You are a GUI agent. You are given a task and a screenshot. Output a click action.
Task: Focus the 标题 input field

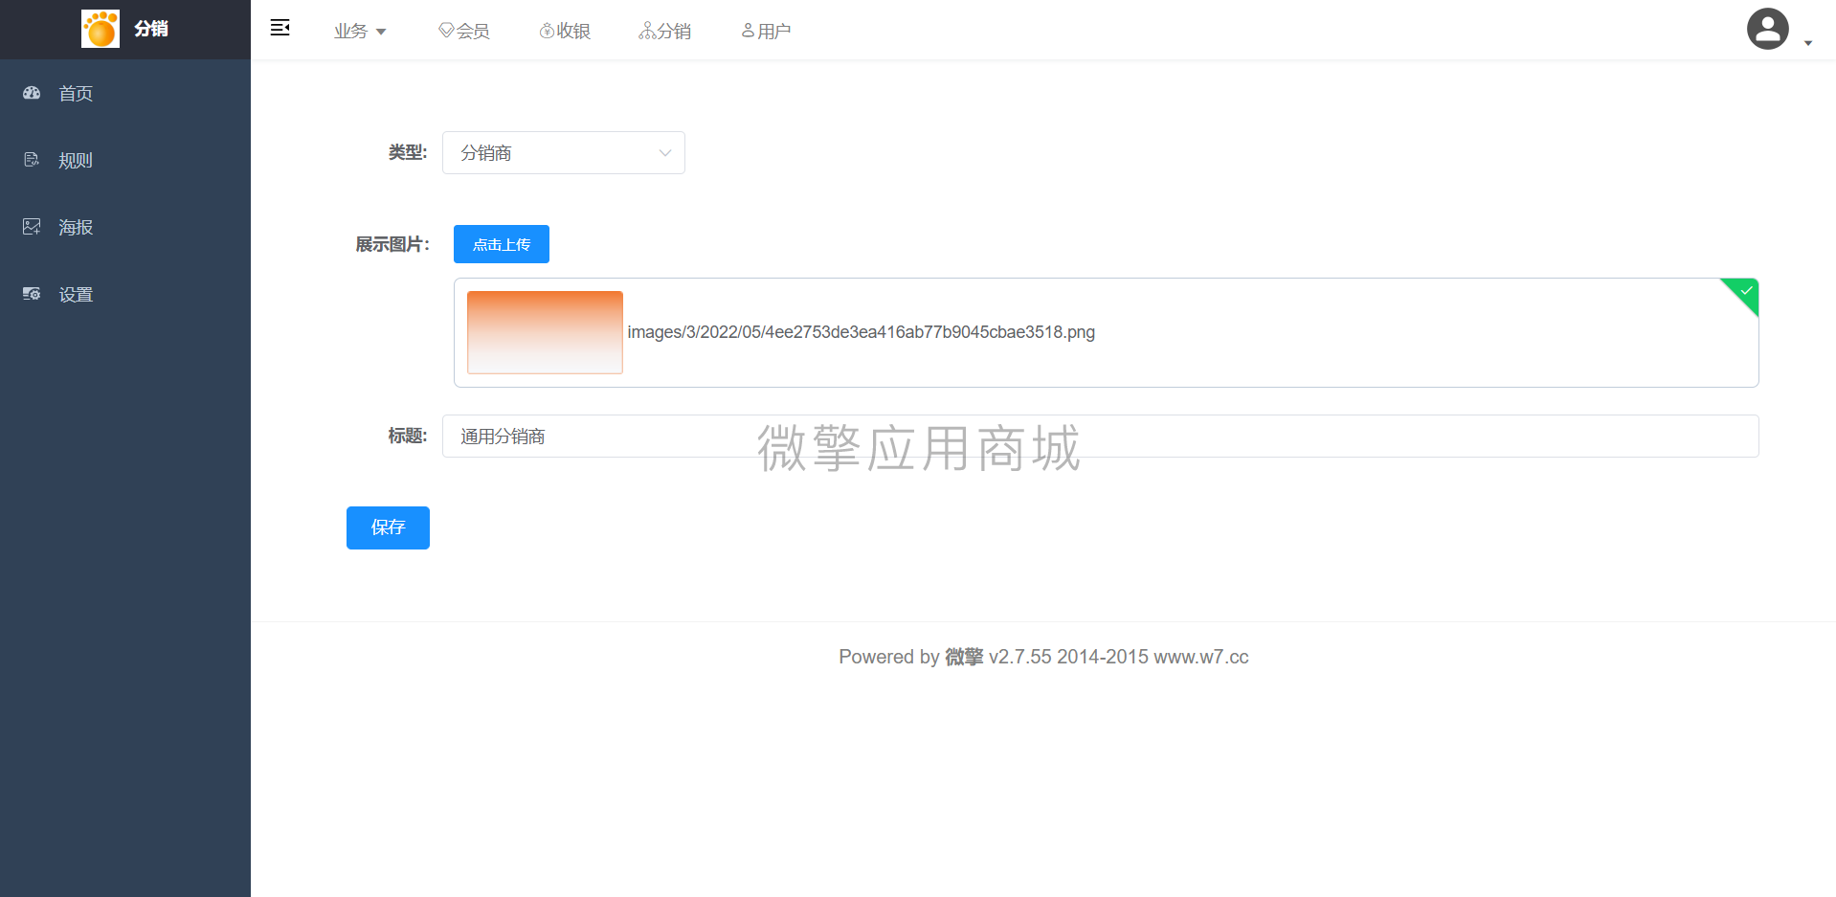pyautogui.click(x=1101, y=437)
